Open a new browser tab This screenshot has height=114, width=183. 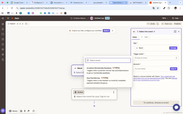coord(170,3)
